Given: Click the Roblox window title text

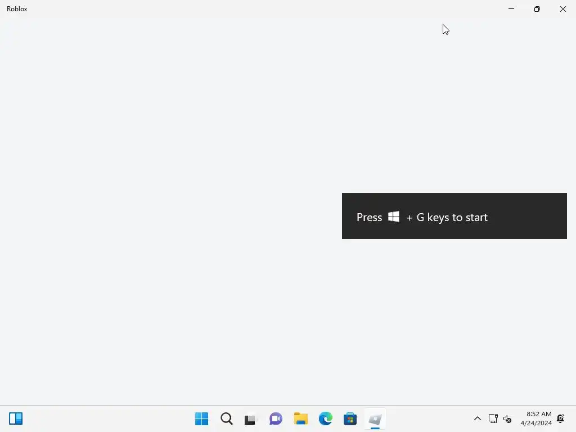Looking at the screenshot, I should click(17, 9).
